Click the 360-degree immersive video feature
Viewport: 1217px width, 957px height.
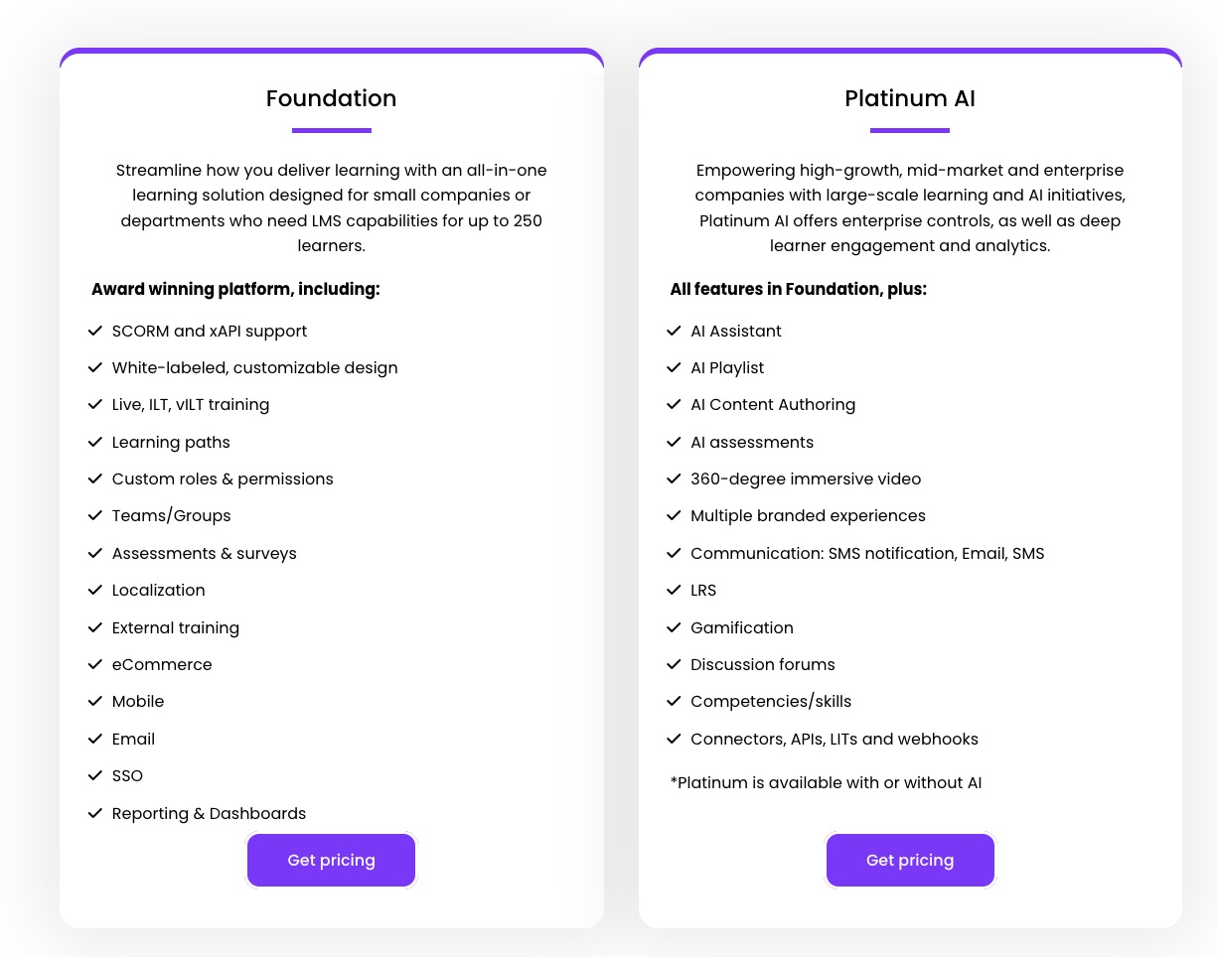coord(806,478)
